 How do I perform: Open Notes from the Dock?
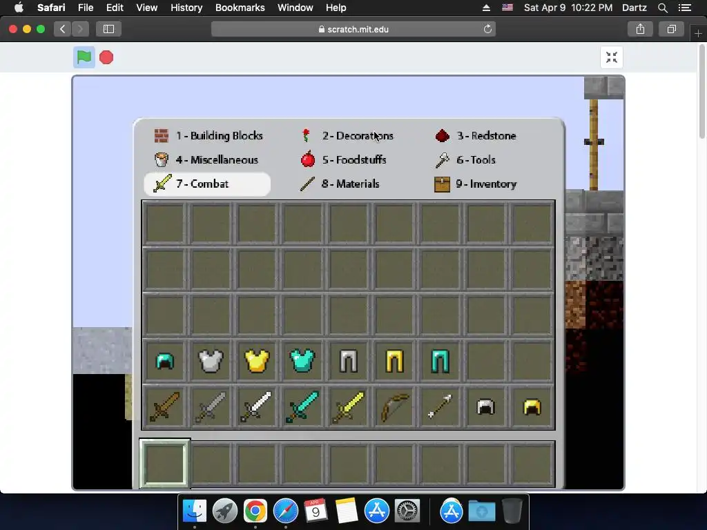click(x=347, y=511)
